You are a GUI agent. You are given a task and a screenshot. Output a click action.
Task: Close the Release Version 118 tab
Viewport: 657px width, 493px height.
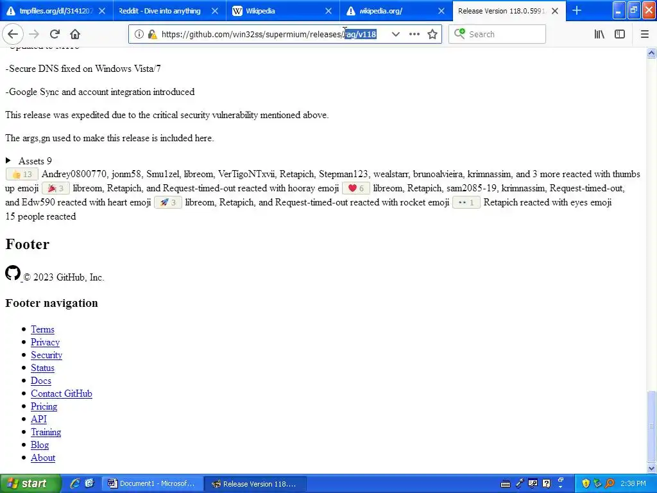555,11
